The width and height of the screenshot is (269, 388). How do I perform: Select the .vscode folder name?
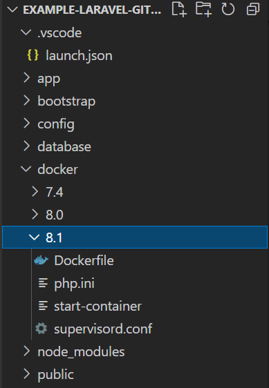pyautogui.click(x=59, y=32)
